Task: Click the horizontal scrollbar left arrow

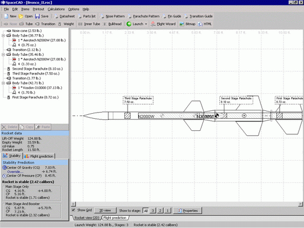Action: point(74,204)
